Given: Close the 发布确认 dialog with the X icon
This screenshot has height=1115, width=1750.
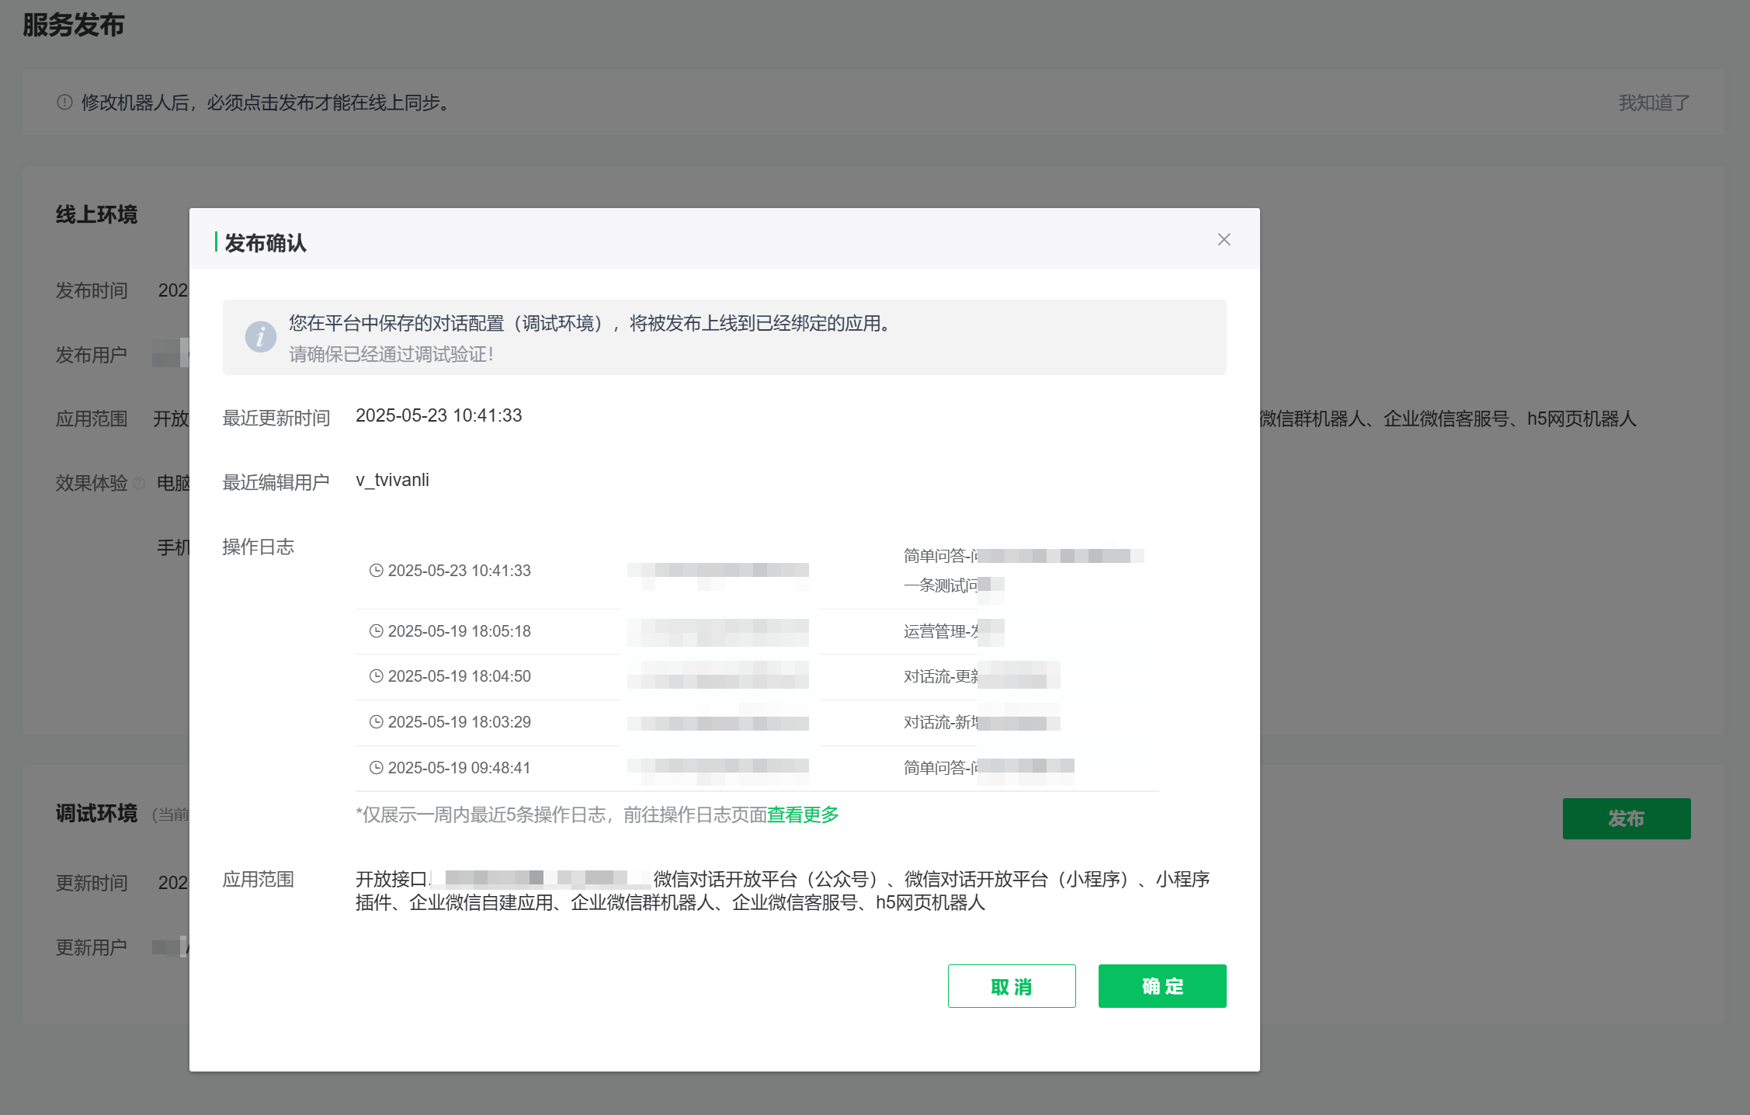Looking at the screenshot, I should 1224,240.
